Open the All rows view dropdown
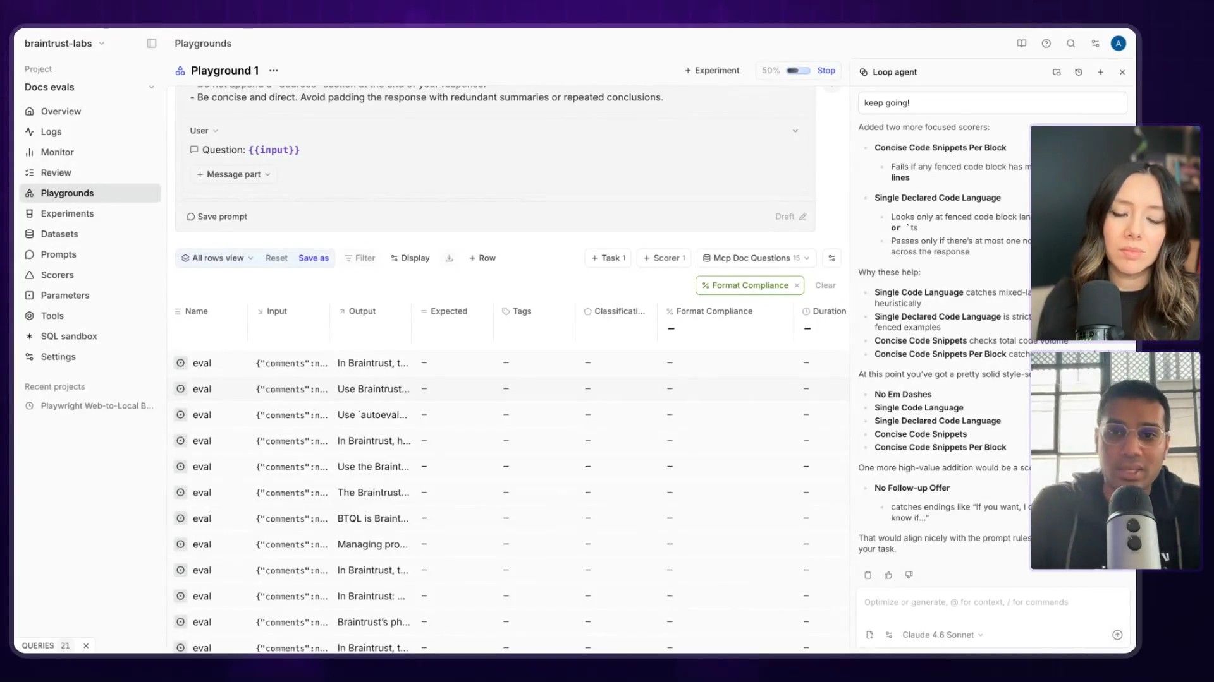 click(x=217, y=258)
